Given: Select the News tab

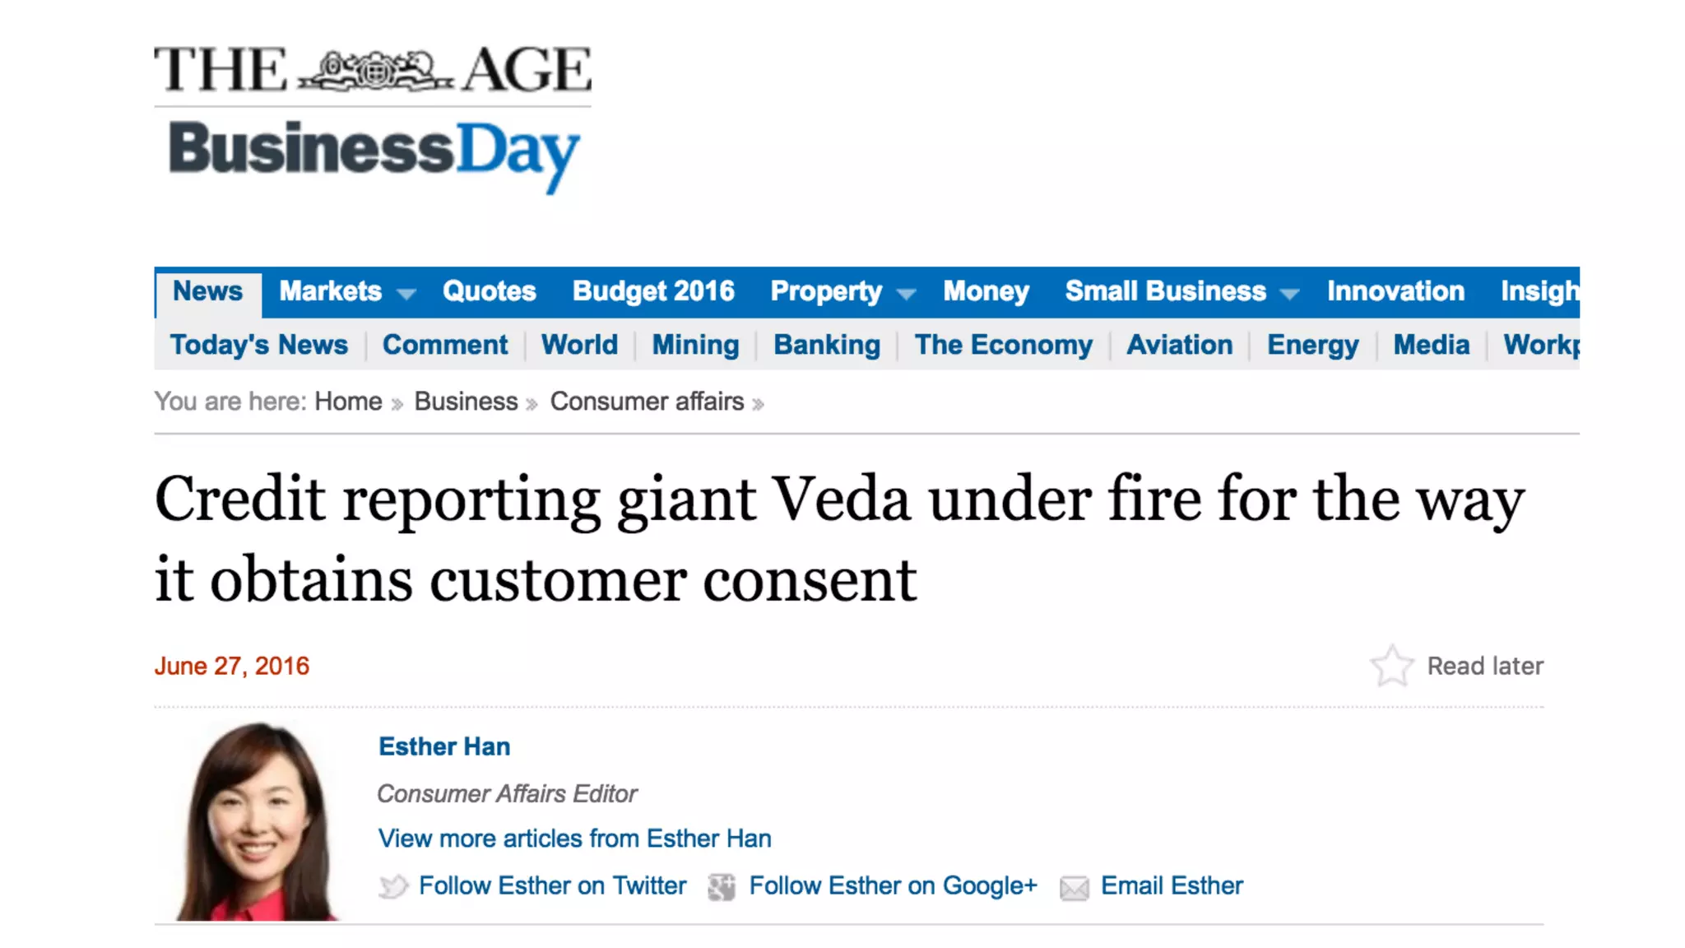Looking at the screenshot, I should pos(207,291).
